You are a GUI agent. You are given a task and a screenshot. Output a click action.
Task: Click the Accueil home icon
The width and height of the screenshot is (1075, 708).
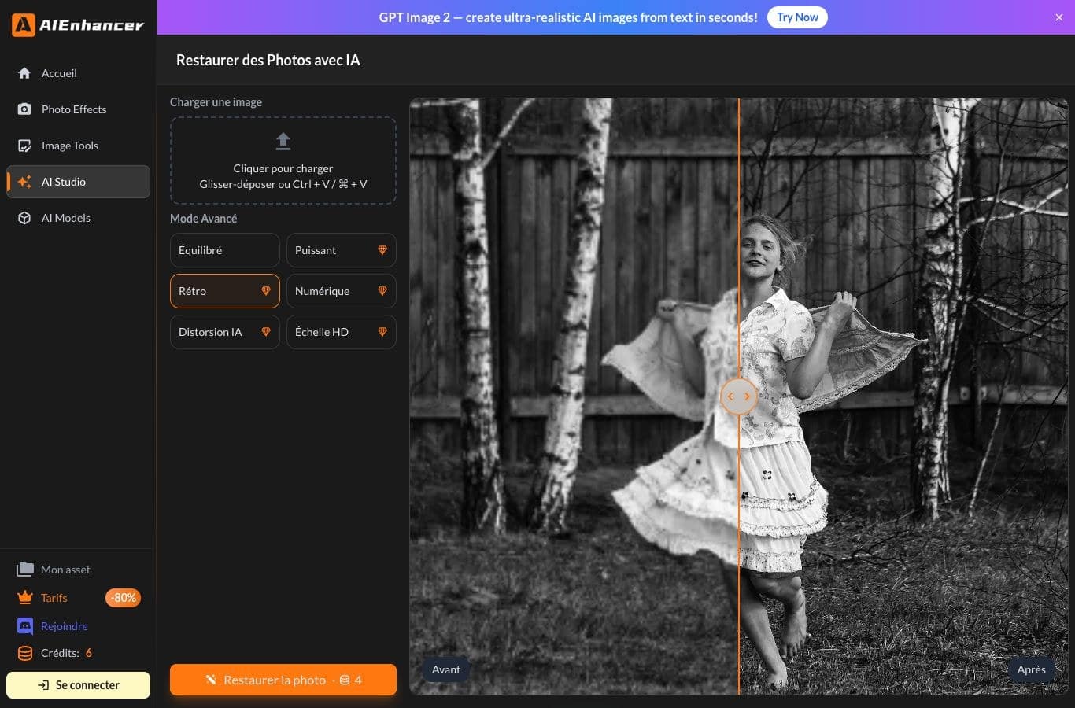point(24,73)
